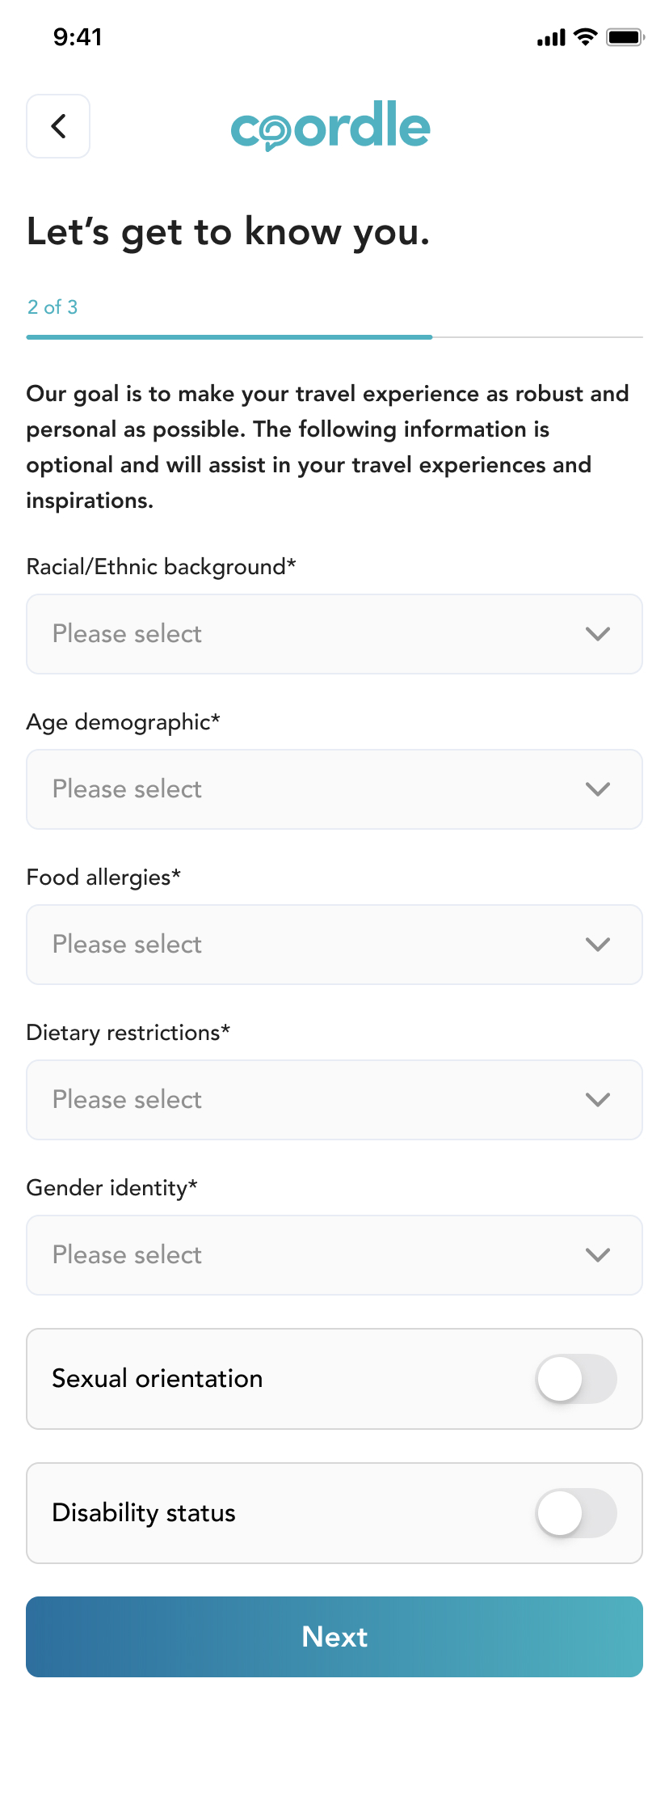Image resolution: width=669 pixels, height=1797 pixels.
Task: Tap the back arrow button
Action: (x=58, y=126)
